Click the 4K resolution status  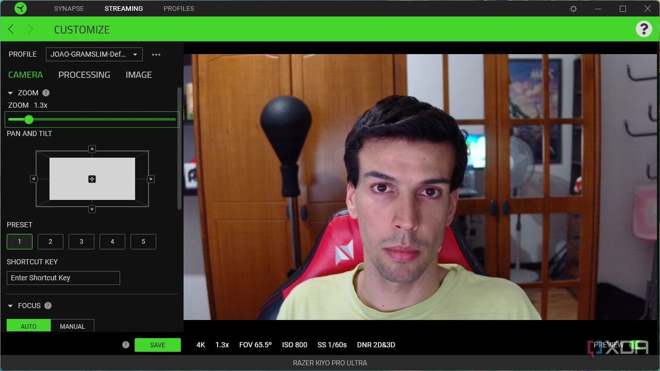tap(201, 345)
